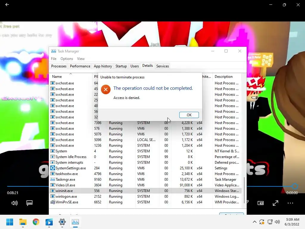Screen dimensions: 305x229
Task: Click the video seek bar thumb
Action: click(x=295, y=186)
